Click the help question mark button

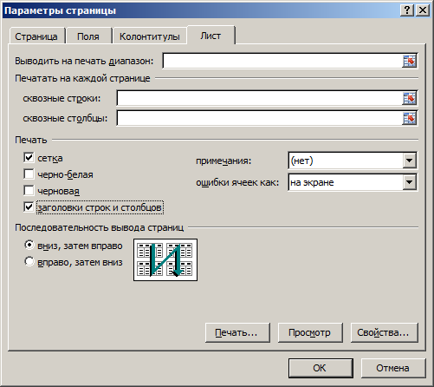pos(407,10)
